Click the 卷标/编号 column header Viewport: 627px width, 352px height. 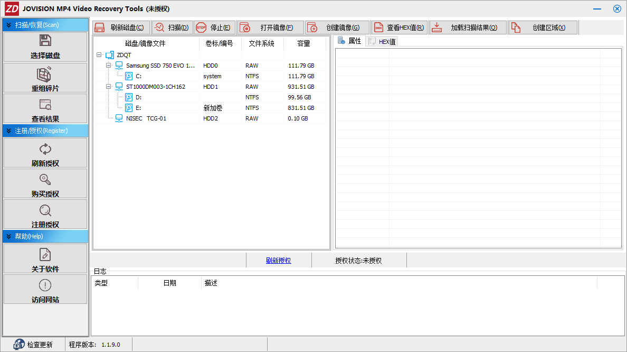tap(219, 43)
